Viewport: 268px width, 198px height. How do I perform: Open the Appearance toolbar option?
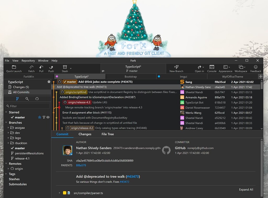click(x=225, y=69)
